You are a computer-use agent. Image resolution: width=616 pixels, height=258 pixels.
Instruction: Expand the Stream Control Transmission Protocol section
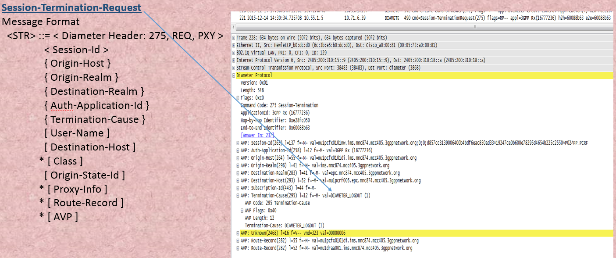point(234,67)
